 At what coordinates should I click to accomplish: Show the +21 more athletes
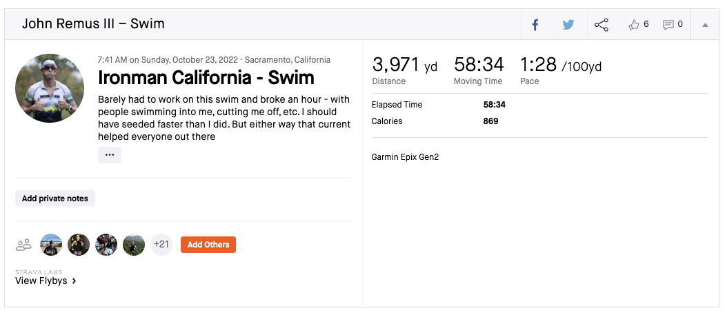pyautogui.click(x=161, y=245)
